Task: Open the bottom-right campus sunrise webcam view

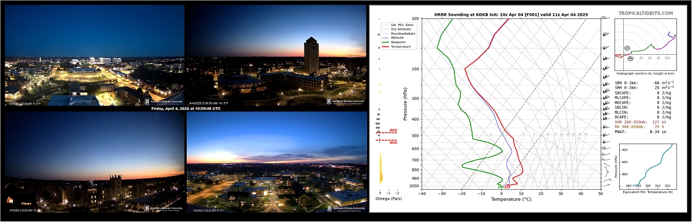Action: coord(276,162)
